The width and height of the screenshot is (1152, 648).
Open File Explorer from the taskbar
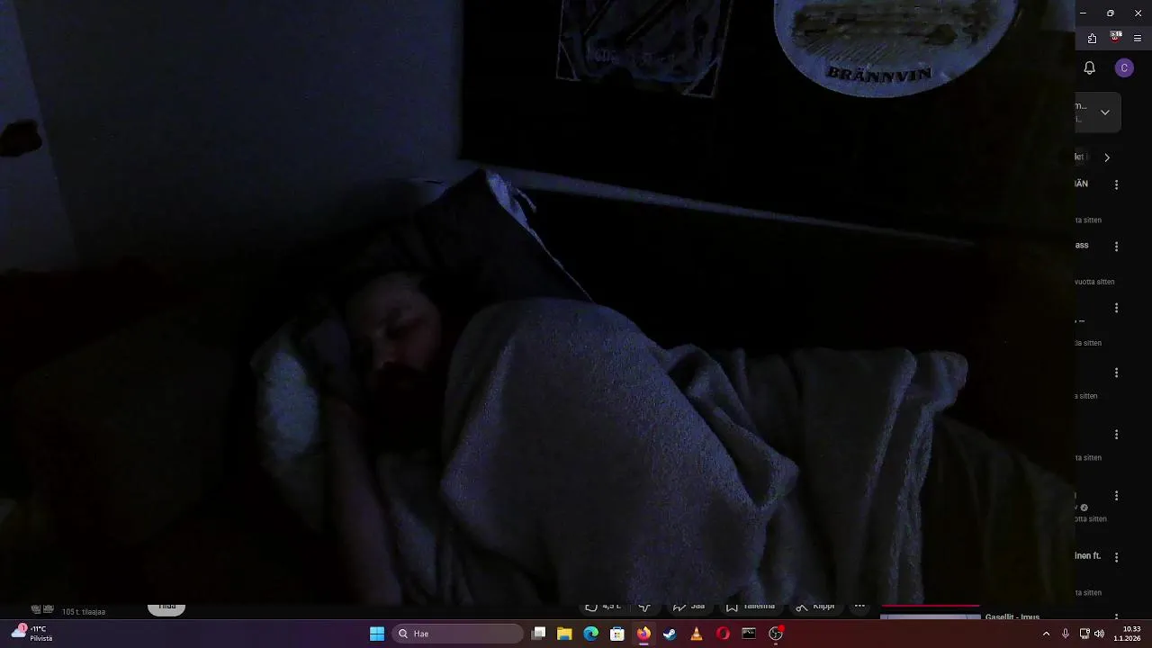564,634
